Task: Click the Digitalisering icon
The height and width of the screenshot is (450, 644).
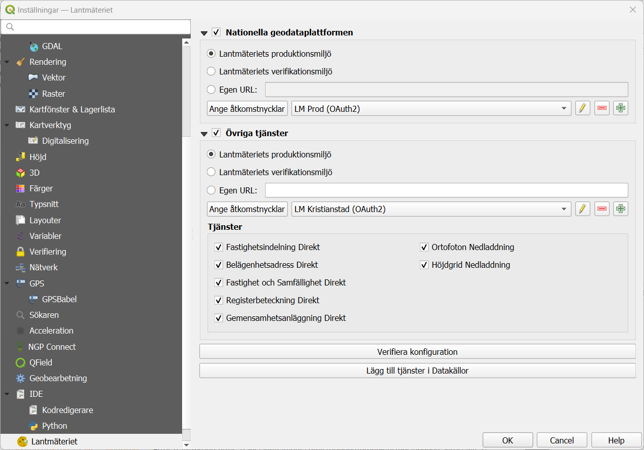Action: (x=33, y=141)
